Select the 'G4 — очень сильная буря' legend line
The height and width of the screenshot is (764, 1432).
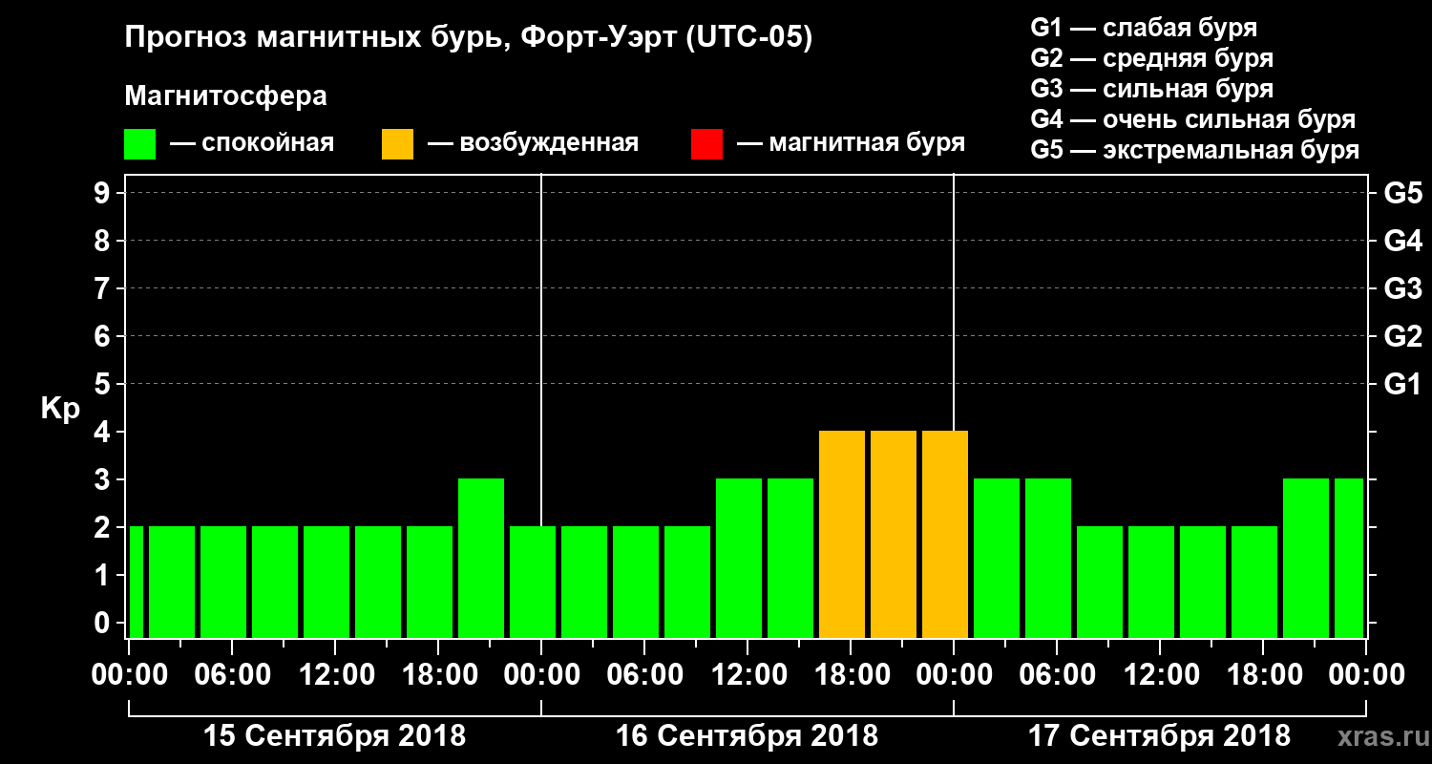[x=1192, y=119]
